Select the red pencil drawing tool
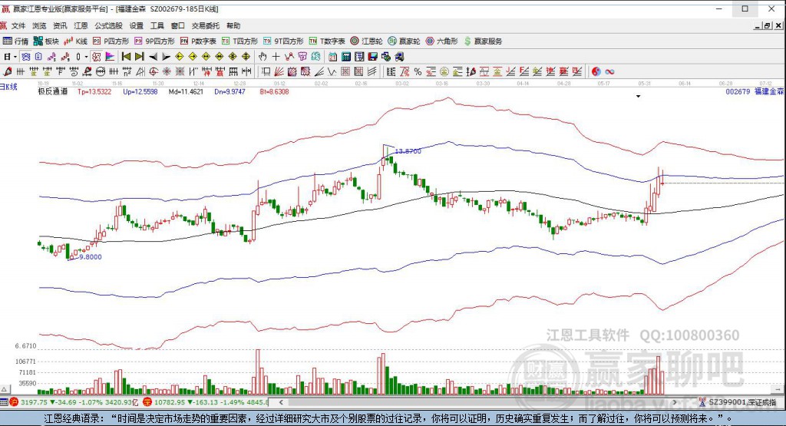This screenshot has width=786, height=426. (x=7, y=71)
